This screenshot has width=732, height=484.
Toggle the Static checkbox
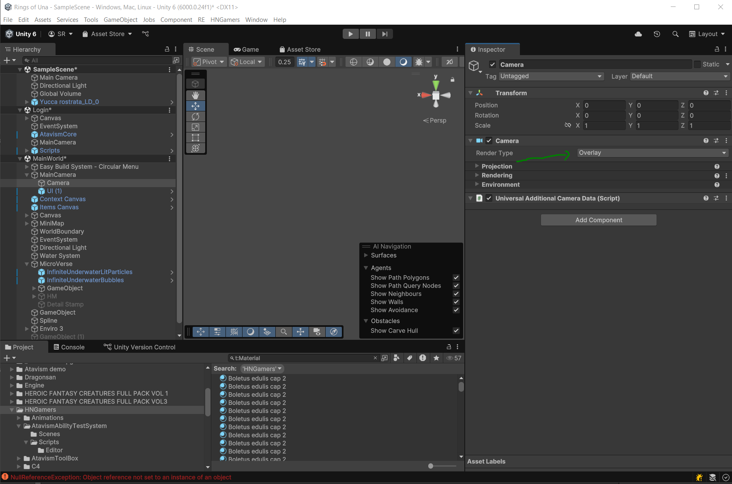pos(698,64)
